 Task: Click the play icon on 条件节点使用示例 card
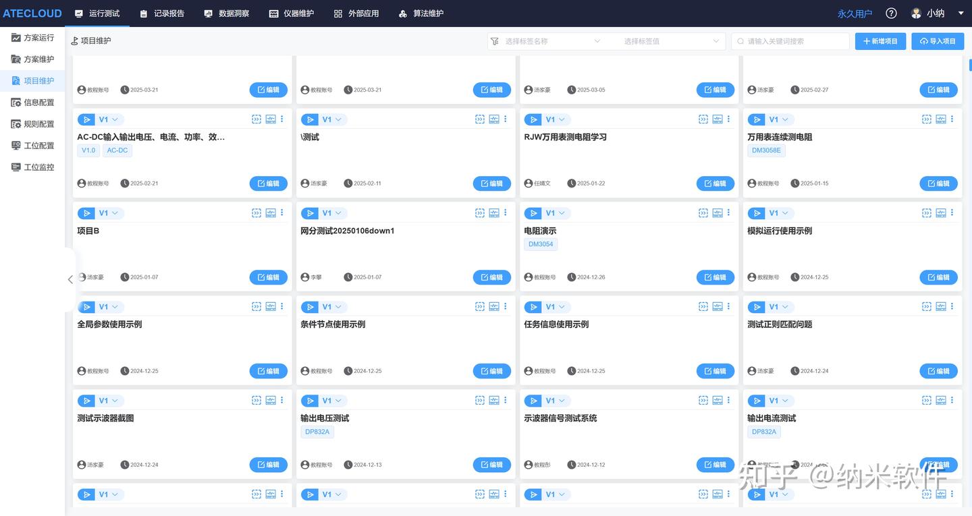pos(308,306)
